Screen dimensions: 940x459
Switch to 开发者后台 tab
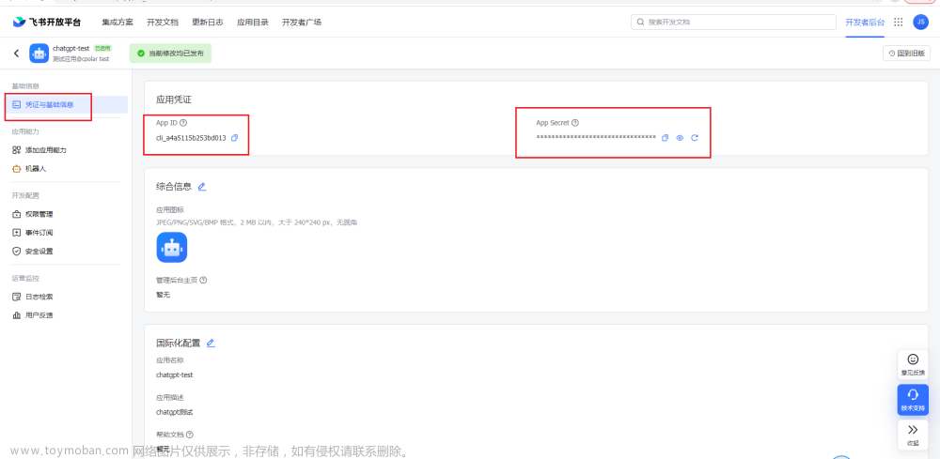[865, 23]
